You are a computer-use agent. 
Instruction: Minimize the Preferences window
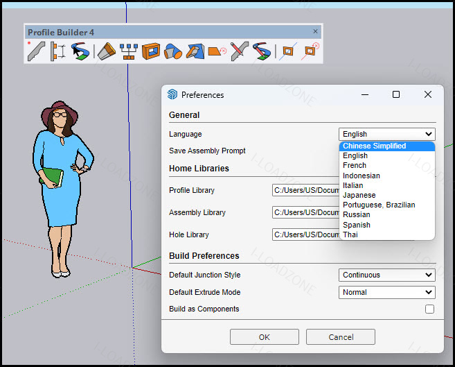pyautogui.click(x=365, y=95)
